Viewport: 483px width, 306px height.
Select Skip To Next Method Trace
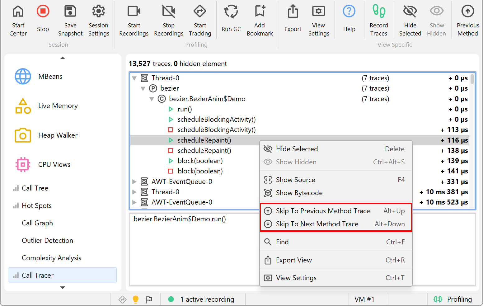[x=317, y=224]
